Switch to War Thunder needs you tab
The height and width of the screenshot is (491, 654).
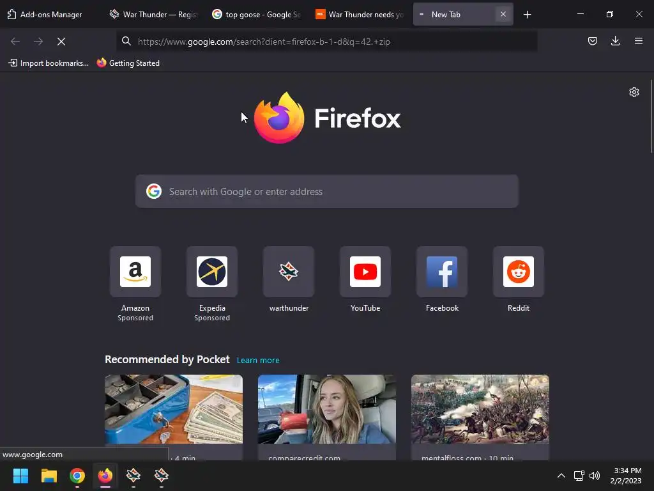click(360, 14)
